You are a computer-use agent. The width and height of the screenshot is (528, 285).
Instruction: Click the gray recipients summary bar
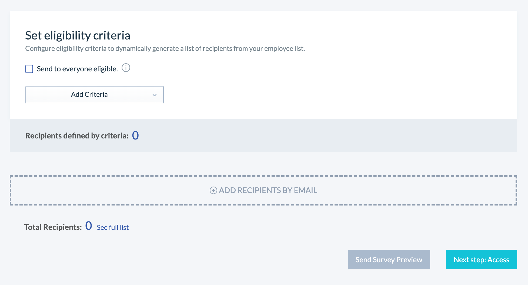tap(263, 135)
